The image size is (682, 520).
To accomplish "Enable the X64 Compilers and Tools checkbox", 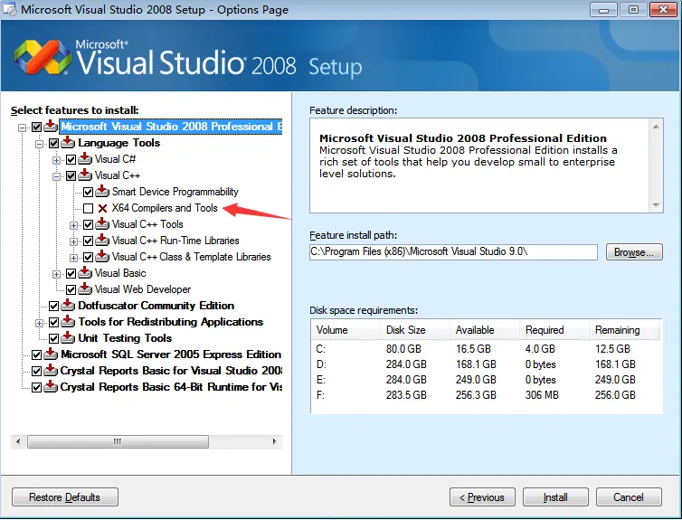I will tap(89, 208).
